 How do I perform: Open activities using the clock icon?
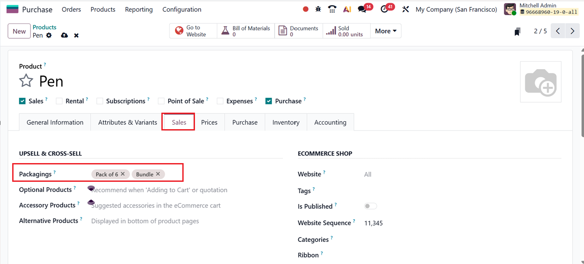coord(384,8)
